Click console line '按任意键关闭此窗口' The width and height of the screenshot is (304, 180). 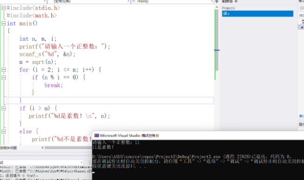[119, 166]
